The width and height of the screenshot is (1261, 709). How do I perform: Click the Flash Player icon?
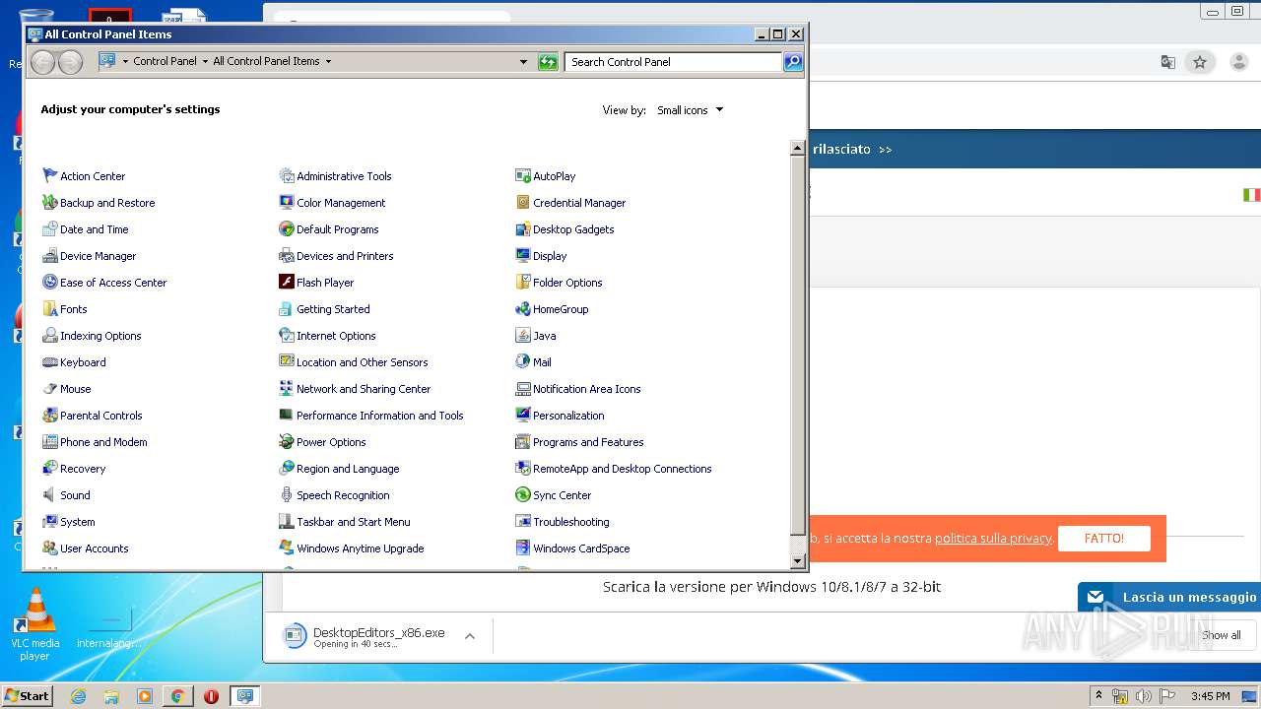pos(287,282)
